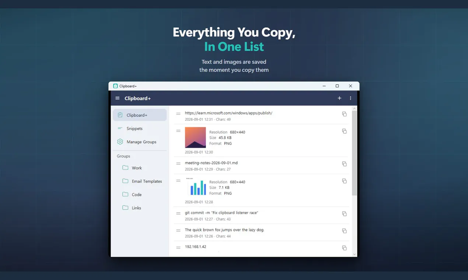
Task: Click drag handle of quick brown fox entry
Action: point(178,230)
